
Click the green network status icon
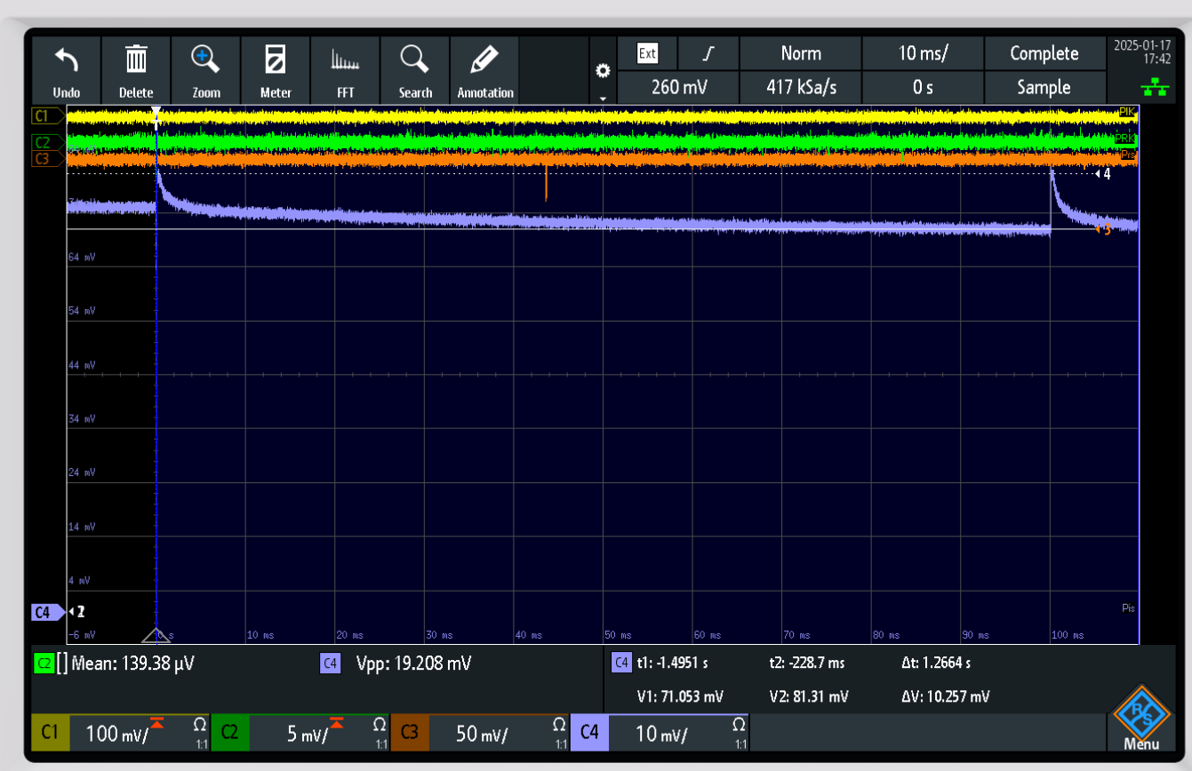1155,86
